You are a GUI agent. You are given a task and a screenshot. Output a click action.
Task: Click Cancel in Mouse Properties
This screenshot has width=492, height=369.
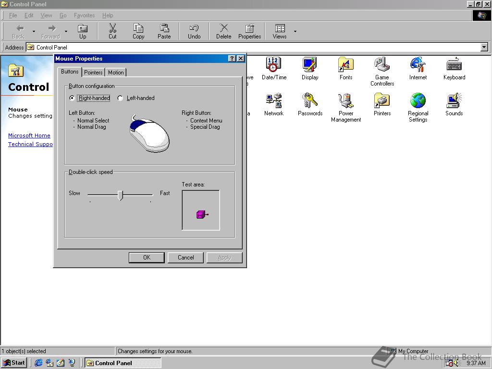(186, 258)
